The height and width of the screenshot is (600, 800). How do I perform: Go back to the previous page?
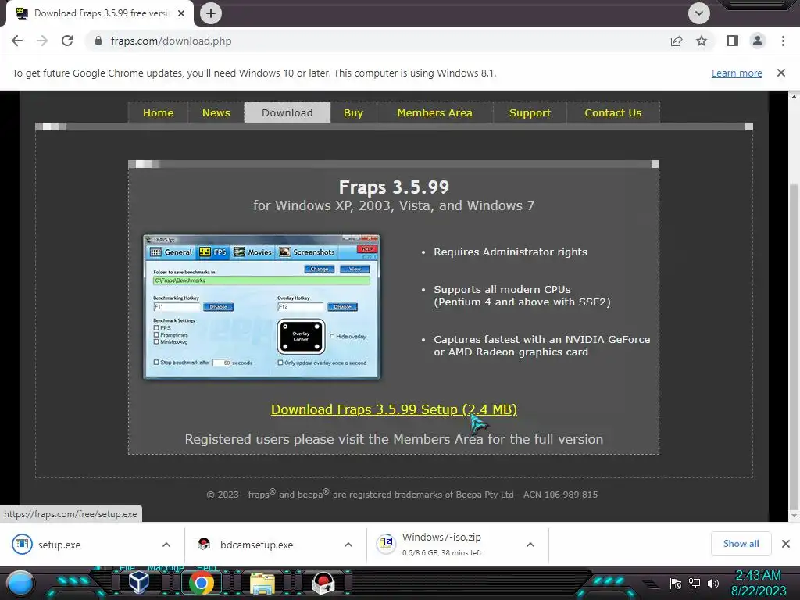pos(17,41)
